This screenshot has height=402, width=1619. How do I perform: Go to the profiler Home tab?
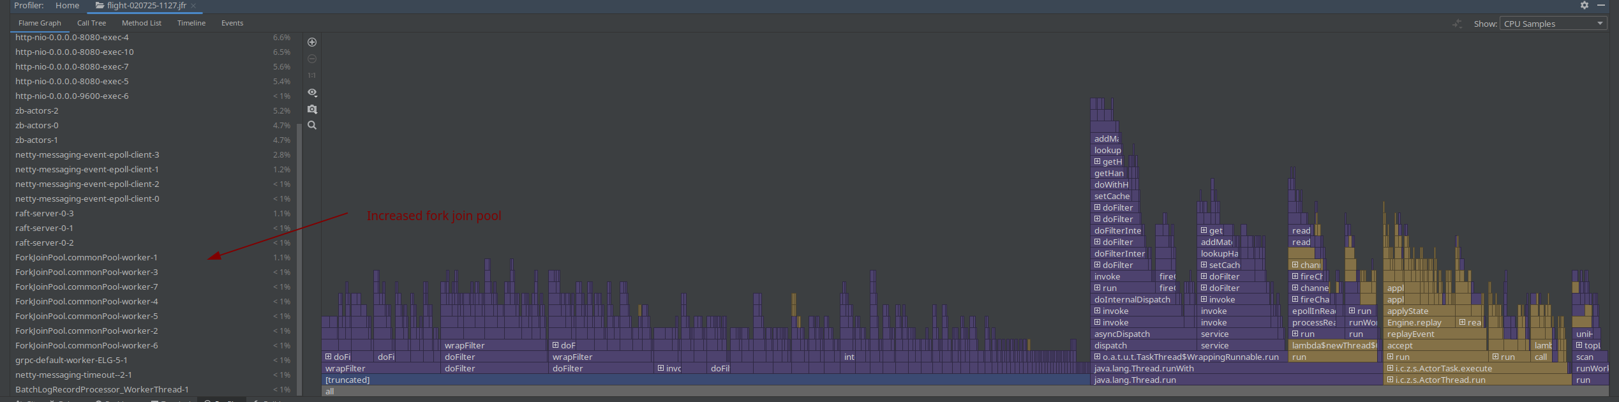click(x=67, y=5)
